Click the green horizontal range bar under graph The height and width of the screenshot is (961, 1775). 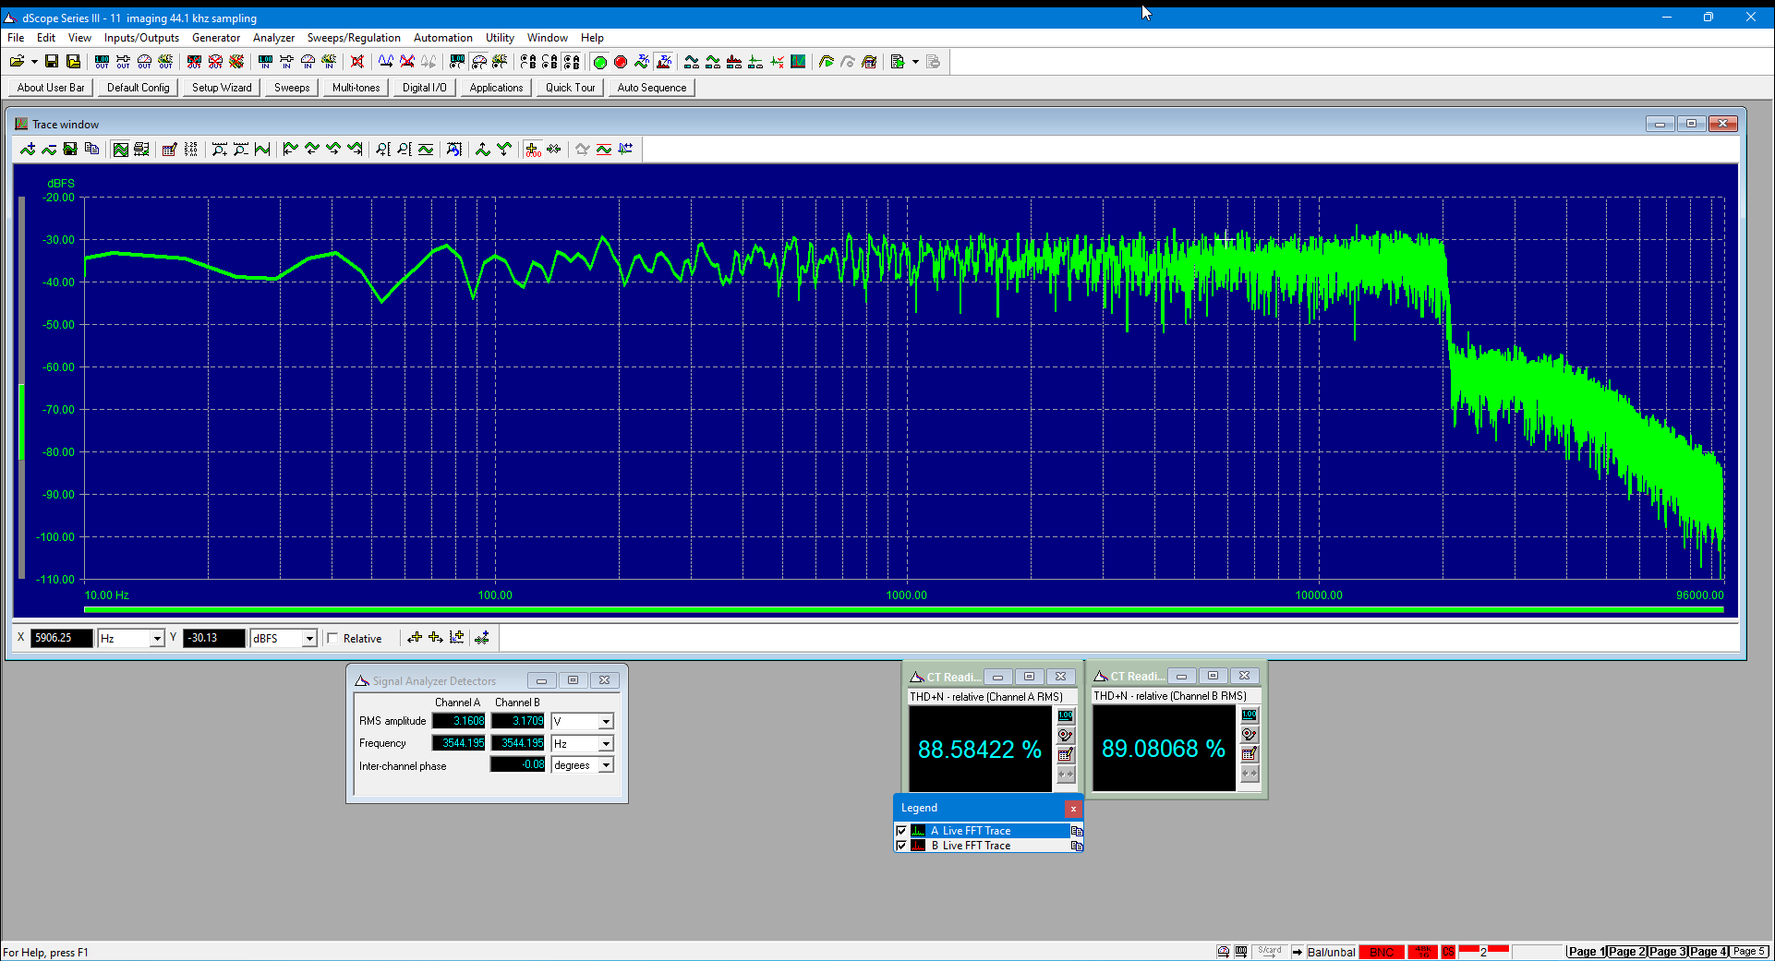point(903,609)
